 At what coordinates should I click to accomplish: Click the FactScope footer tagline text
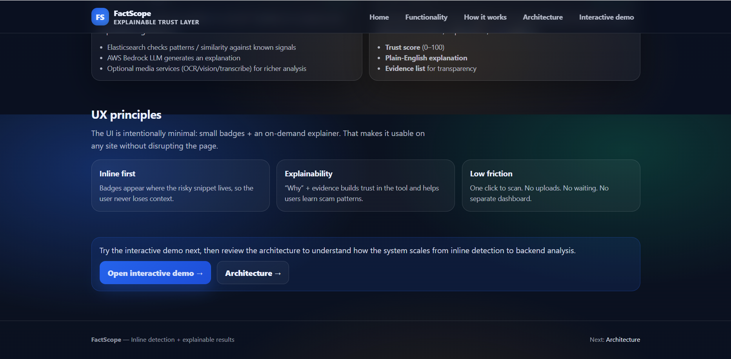click(x=163, y=340)
